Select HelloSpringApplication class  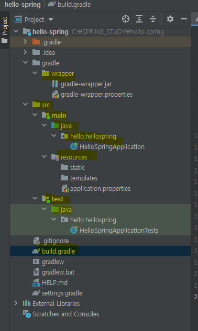112,147
